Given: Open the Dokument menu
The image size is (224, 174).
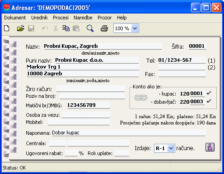Looking at the screenshot, I should click(15, 18).
